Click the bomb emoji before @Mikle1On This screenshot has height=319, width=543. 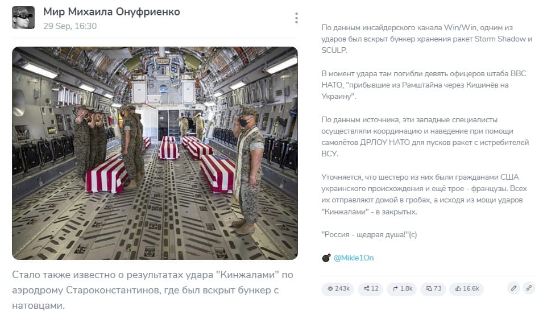(326, 258)
